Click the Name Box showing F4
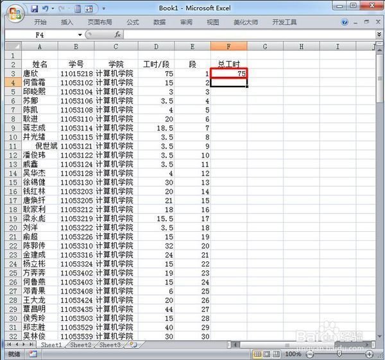Screen dimensions: 385x360 [40, 35]
